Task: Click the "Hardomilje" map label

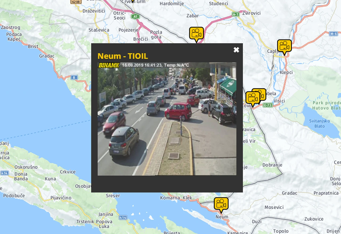Action: [172, 4]
